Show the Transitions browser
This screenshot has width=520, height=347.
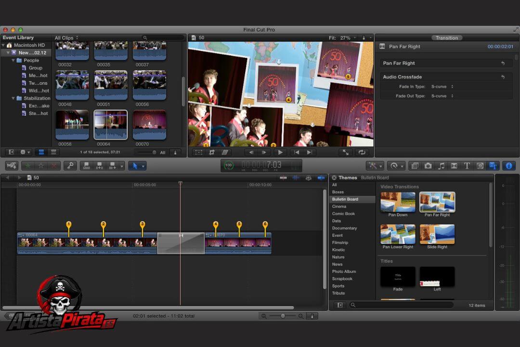tap(454, 165)
